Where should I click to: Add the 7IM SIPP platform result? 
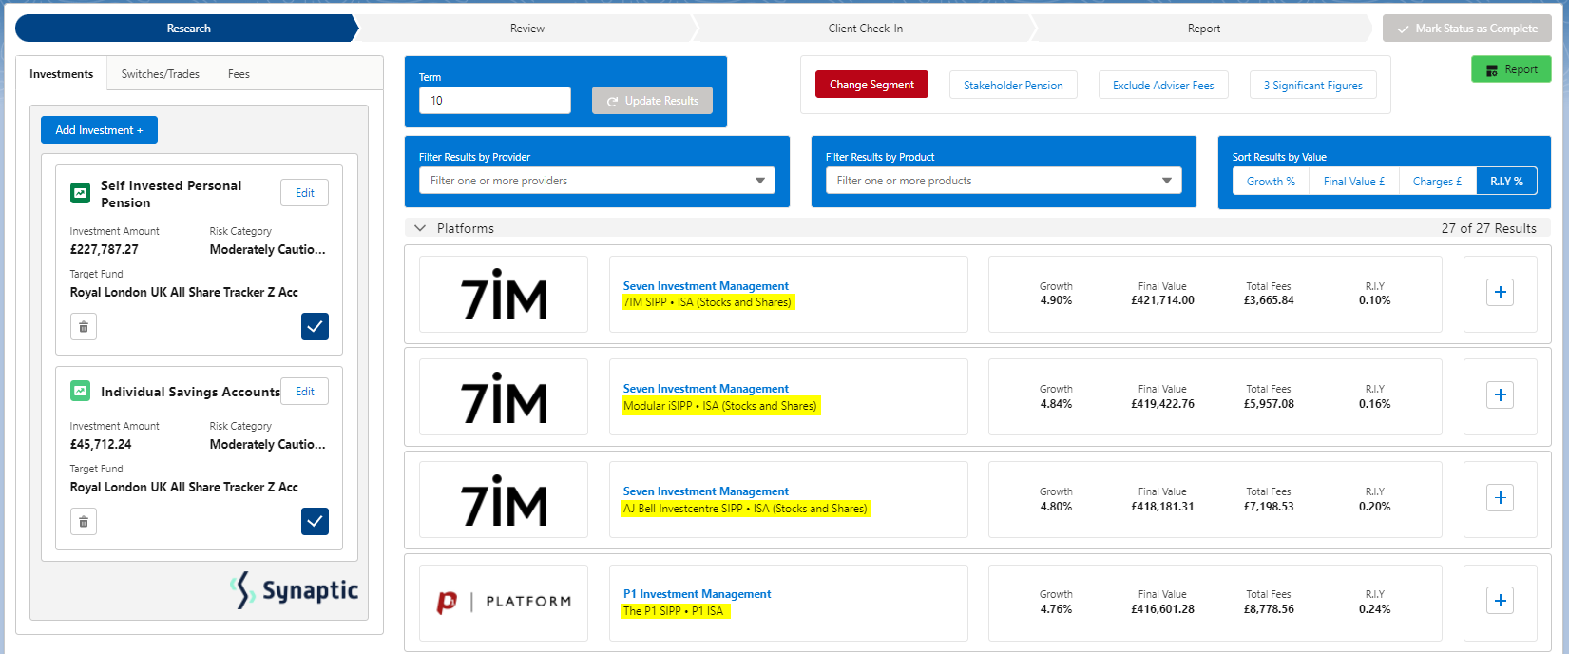1500,293
